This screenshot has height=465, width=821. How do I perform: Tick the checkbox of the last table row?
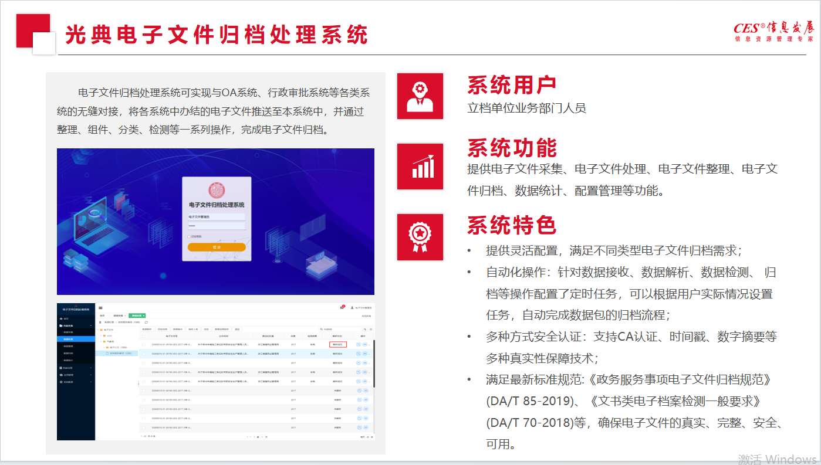pos(144,427)
